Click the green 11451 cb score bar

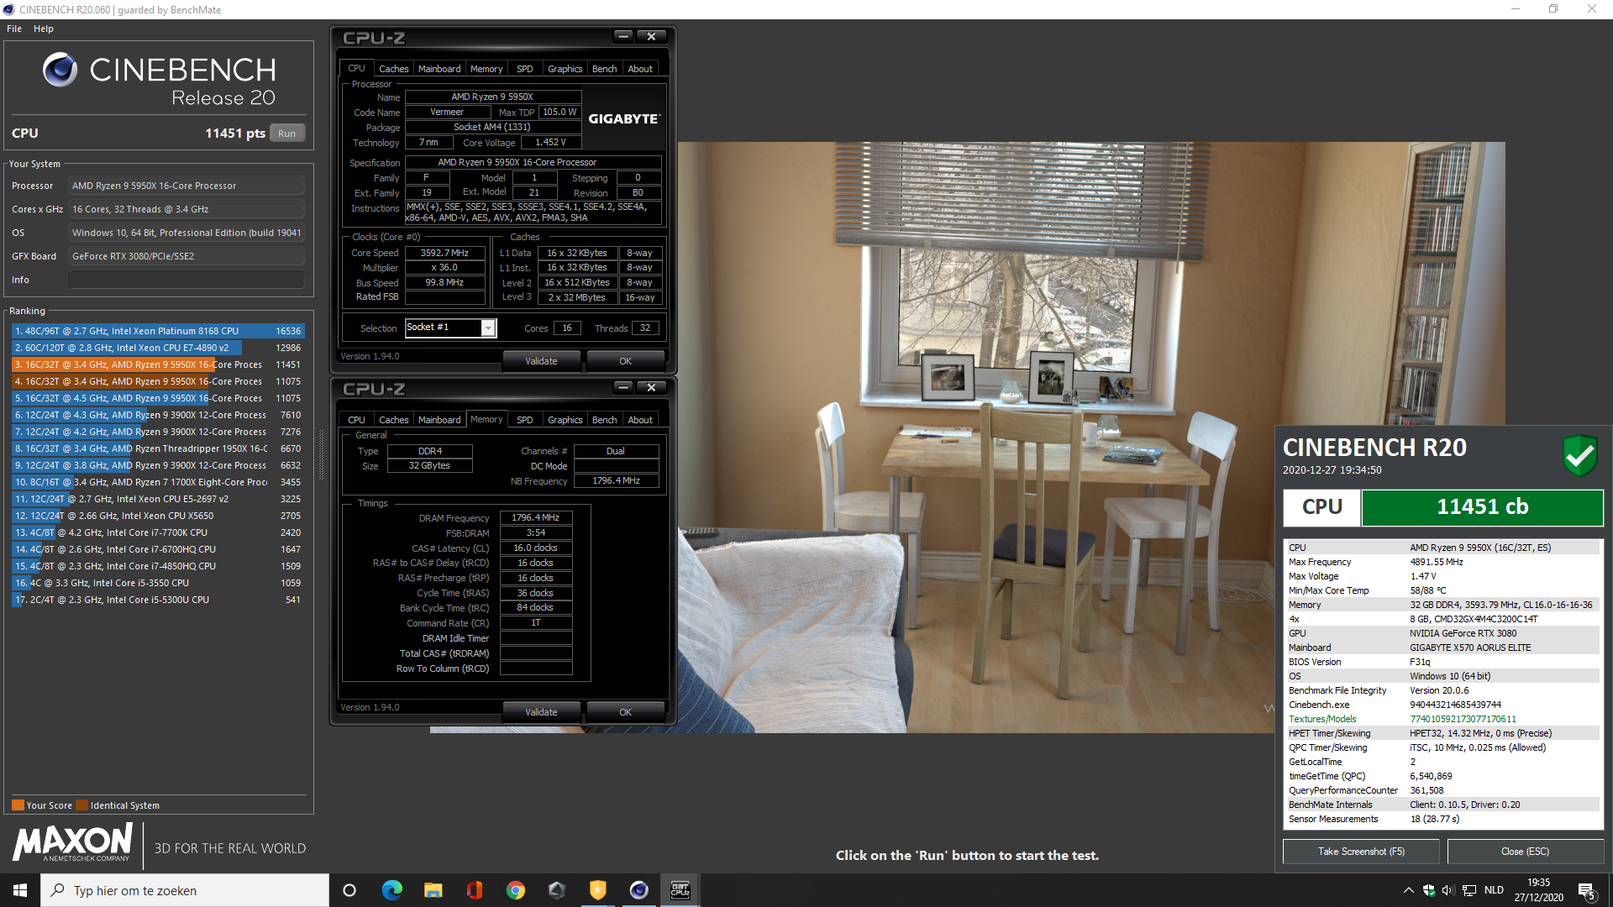1482,507
